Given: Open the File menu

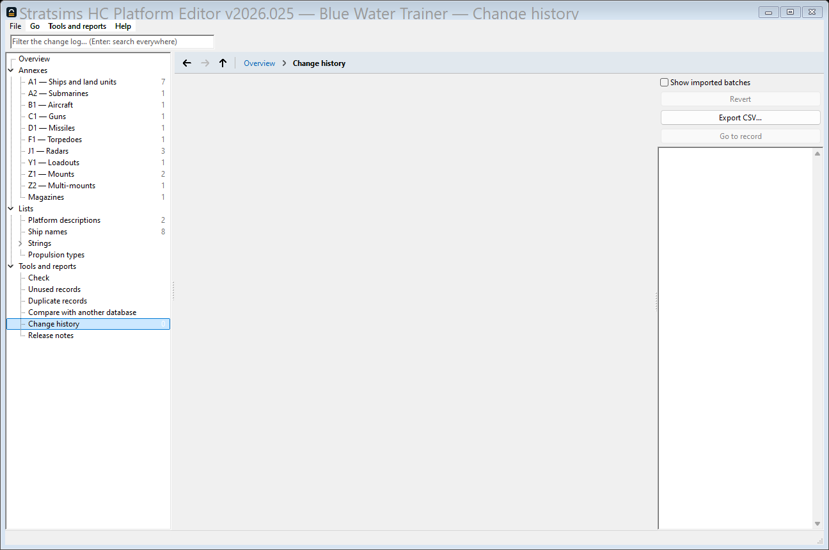Looking at the screenshot, I should click(15, 26).
